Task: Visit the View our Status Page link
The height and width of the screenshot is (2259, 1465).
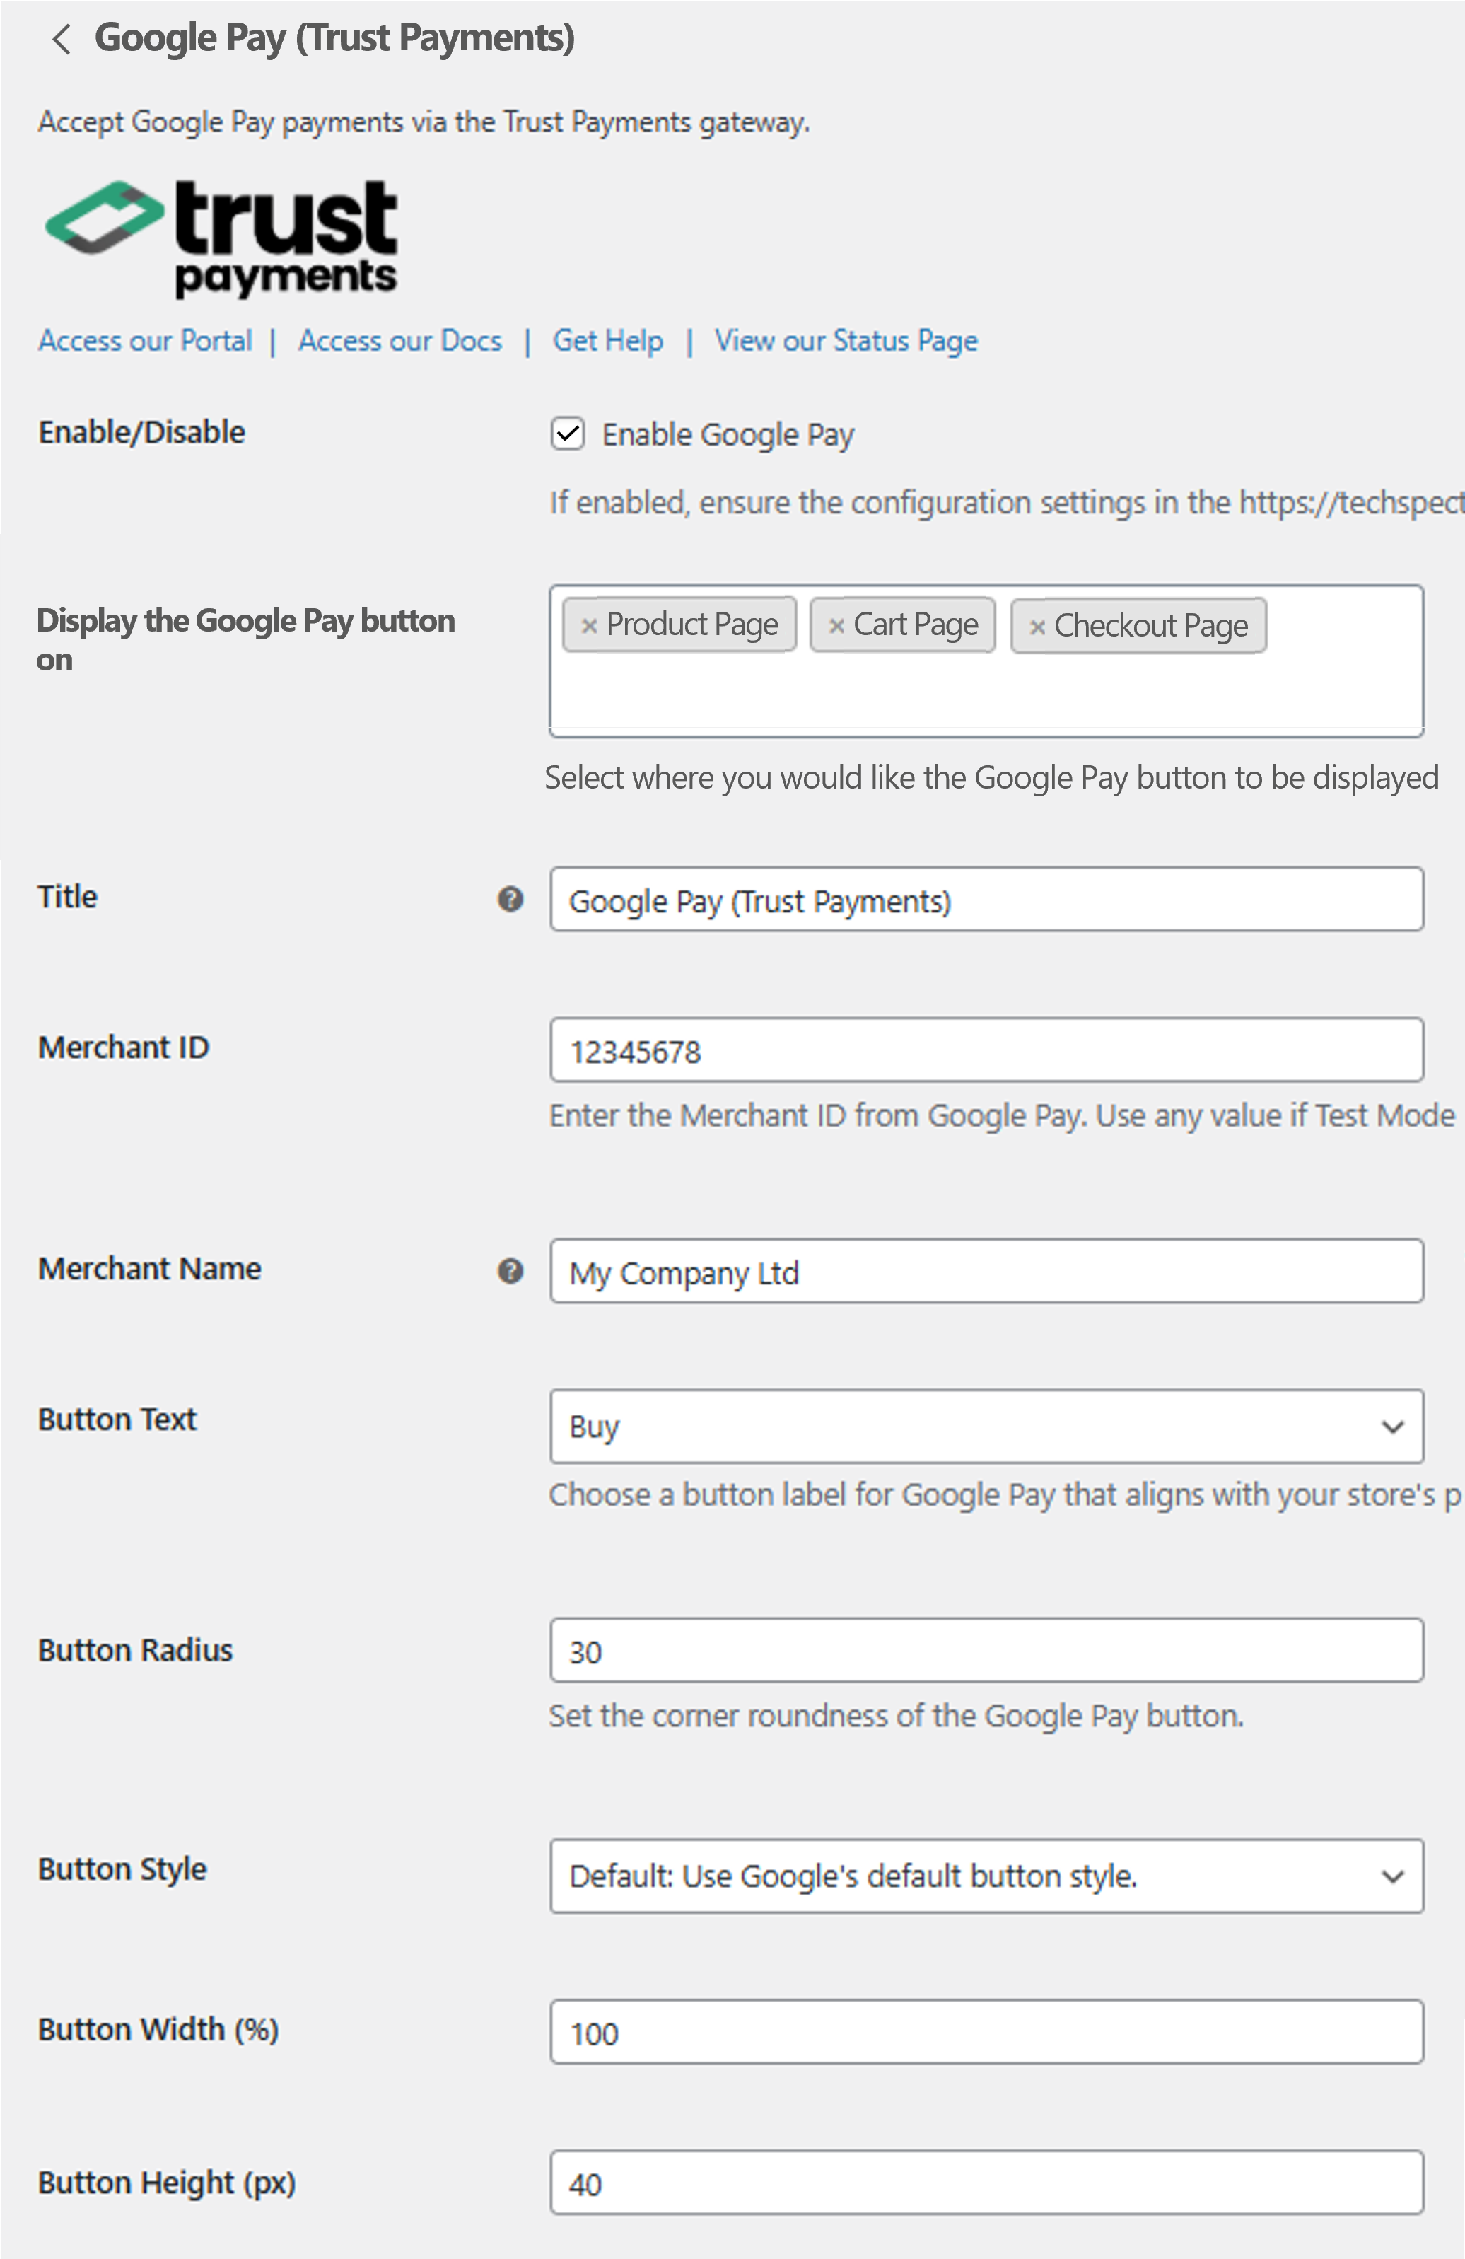Action: tap(846, 341)
